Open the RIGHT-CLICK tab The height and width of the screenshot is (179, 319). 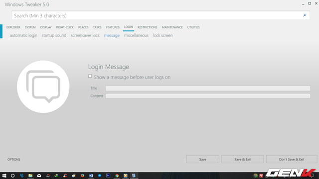[65, 27]
